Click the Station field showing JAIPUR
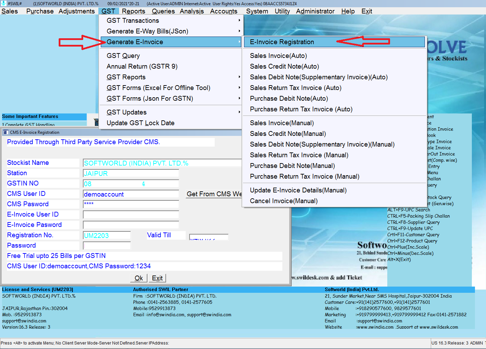 click(131, 173)
